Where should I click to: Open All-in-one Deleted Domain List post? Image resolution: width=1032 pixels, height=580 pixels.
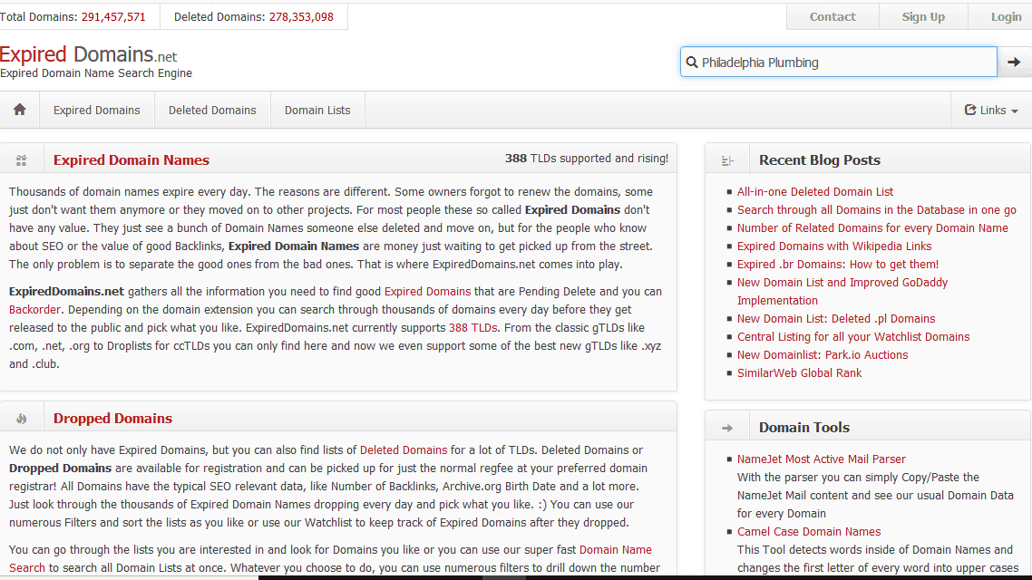click(x=814, y=191)
